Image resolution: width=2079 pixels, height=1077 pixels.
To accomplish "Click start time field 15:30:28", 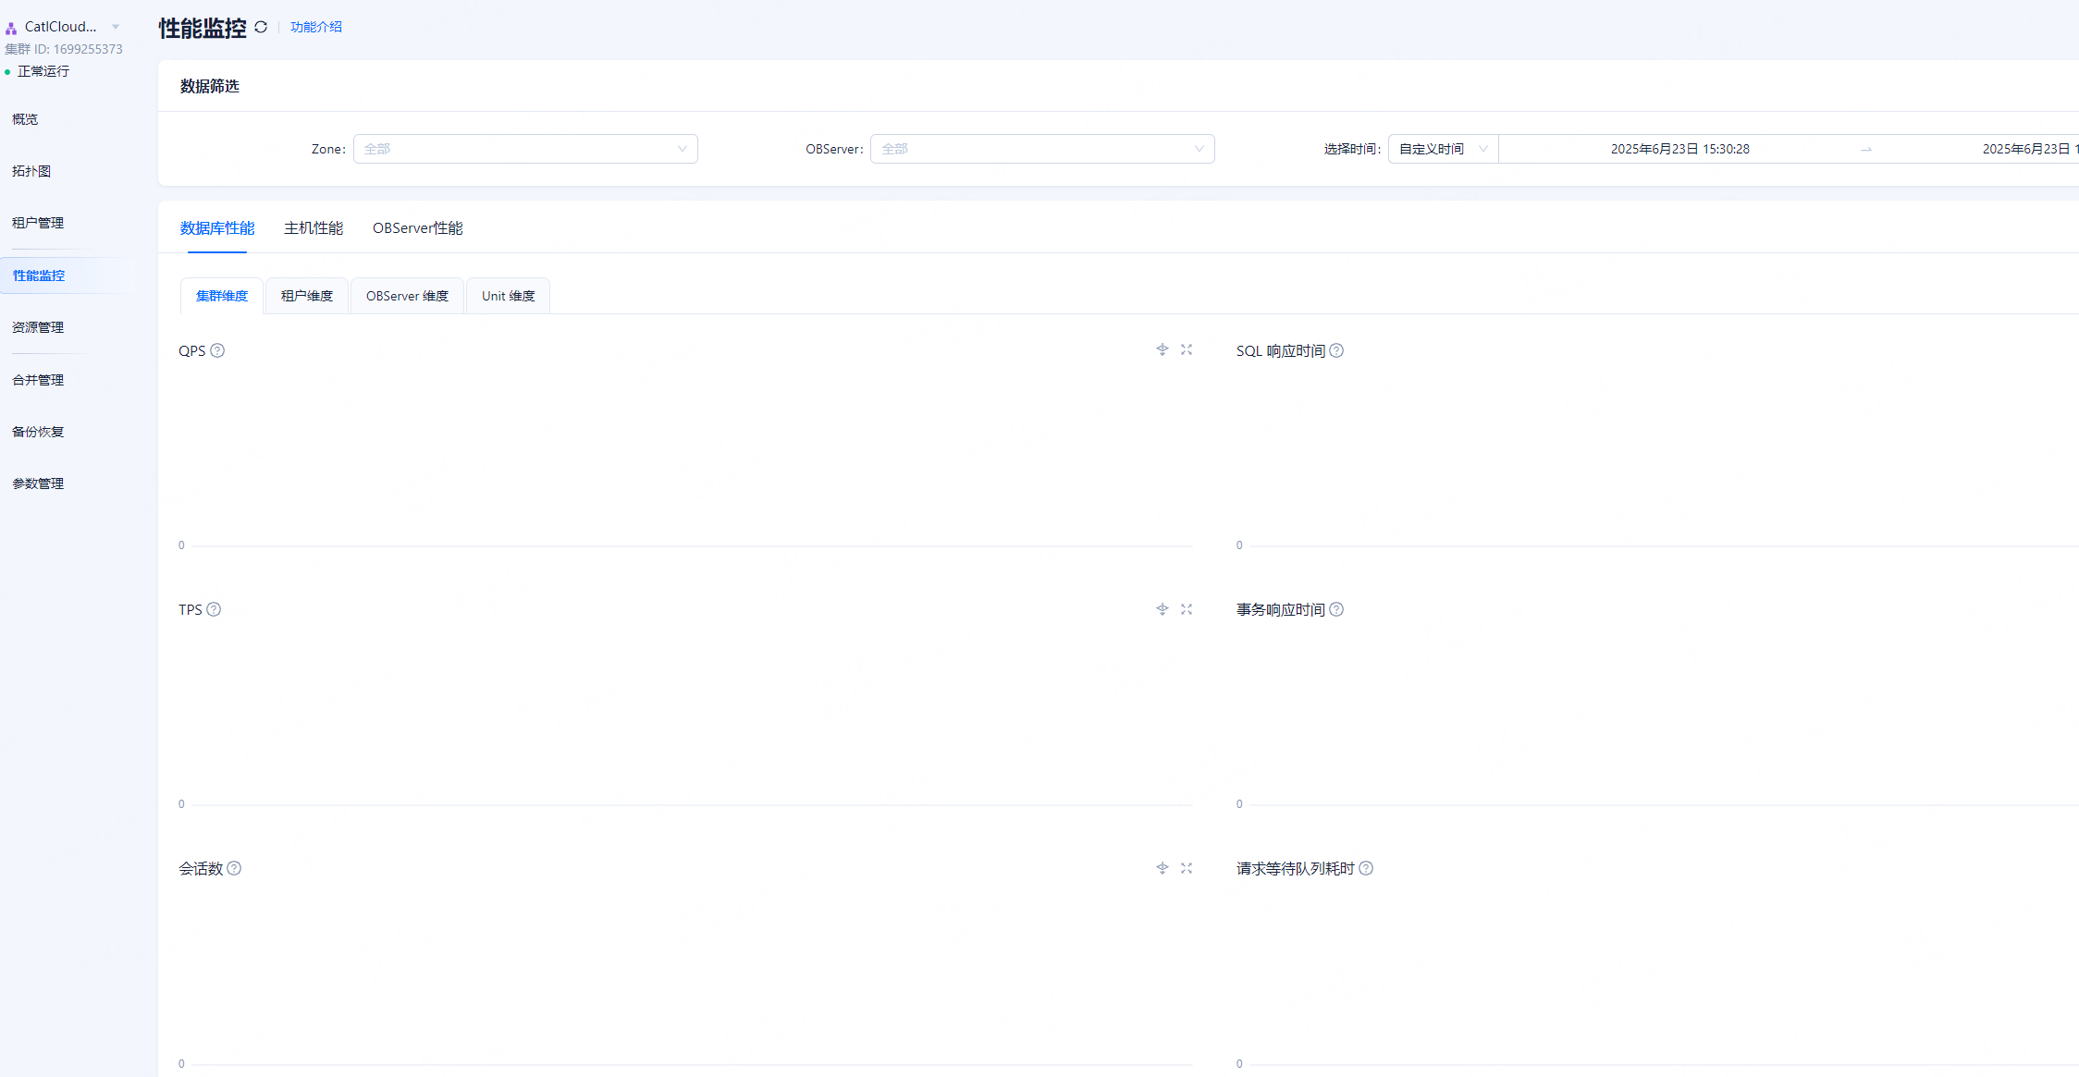I will coord(1679,149).
